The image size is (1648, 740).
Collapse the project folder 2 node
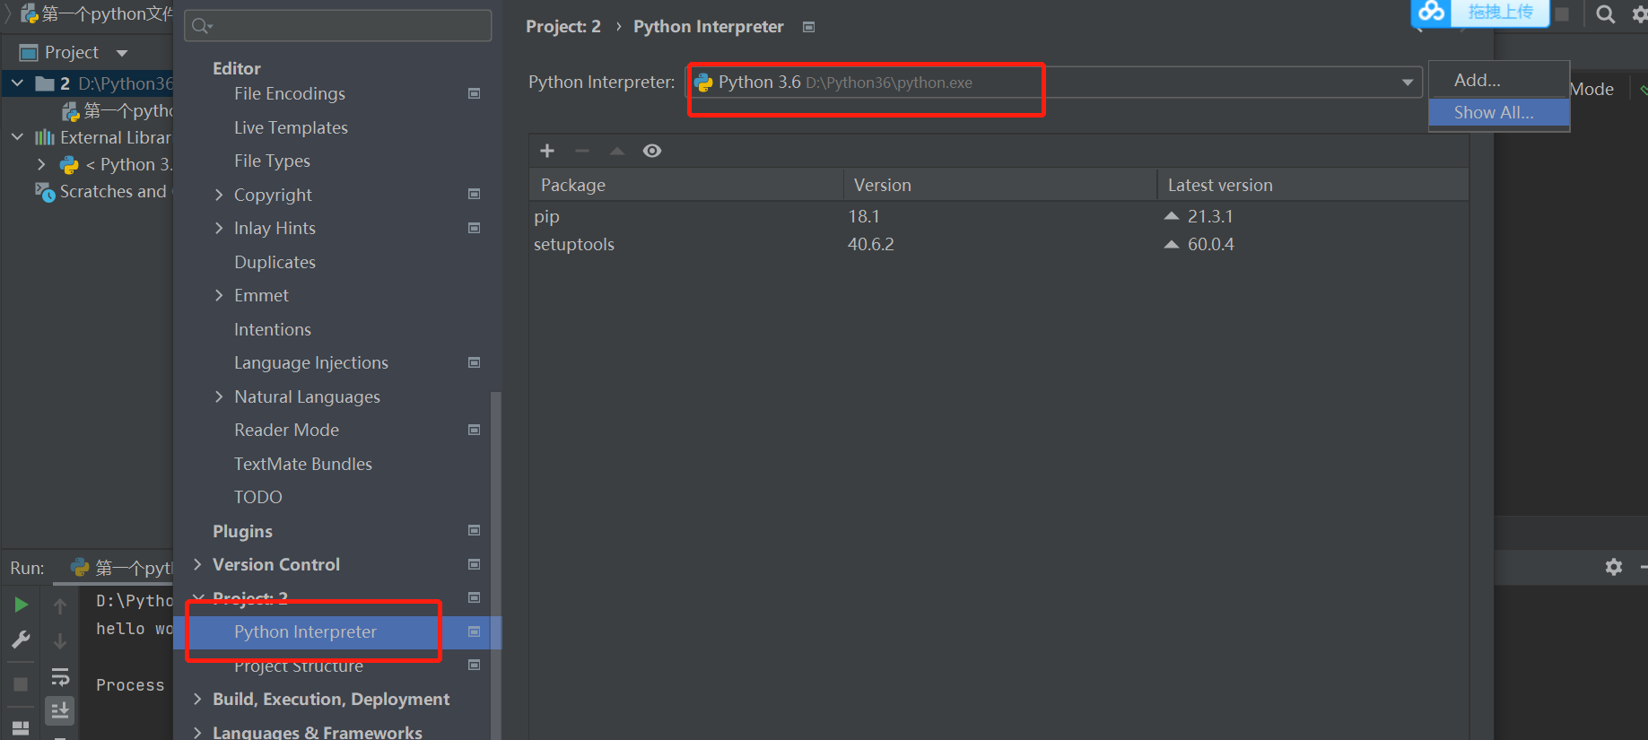tap(17, 83)
